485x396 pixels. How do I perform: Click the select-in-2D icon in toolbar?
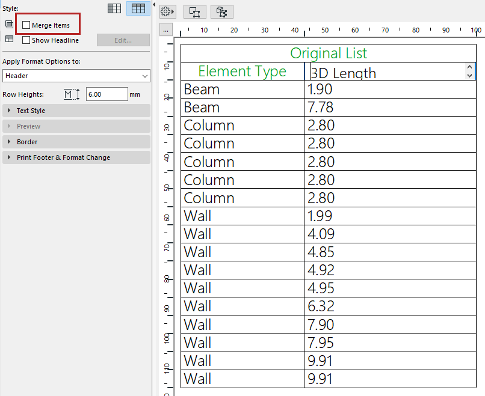coord(195,12)
